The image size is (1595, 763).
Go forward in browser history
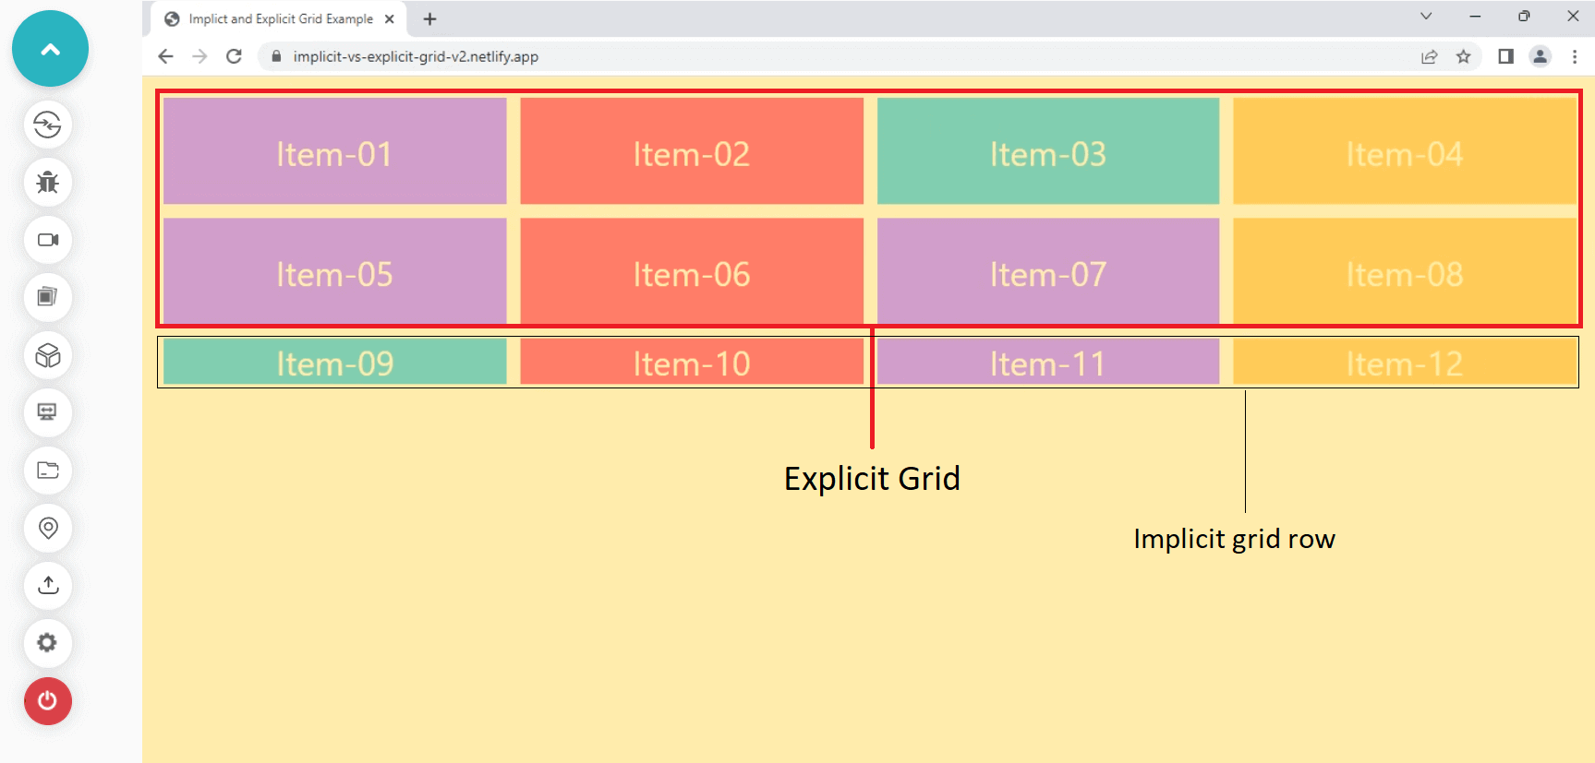tap(199, 56)
